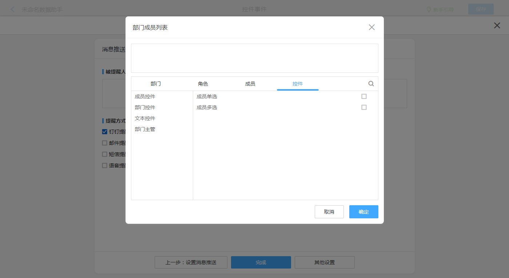This screenshot has width=509, height=278.
Task: Select 部门主管 in the left list
Action: 145,129
